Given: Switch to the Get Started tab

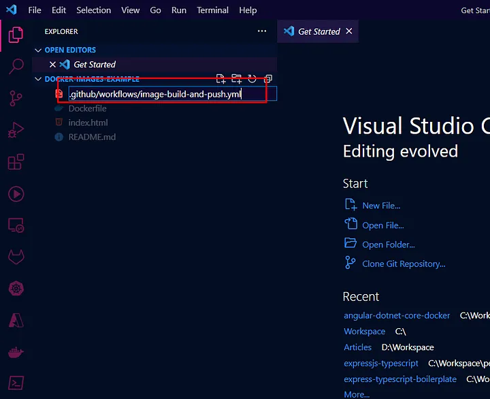Looking at the screenshot, I should (x=318, y=31).
